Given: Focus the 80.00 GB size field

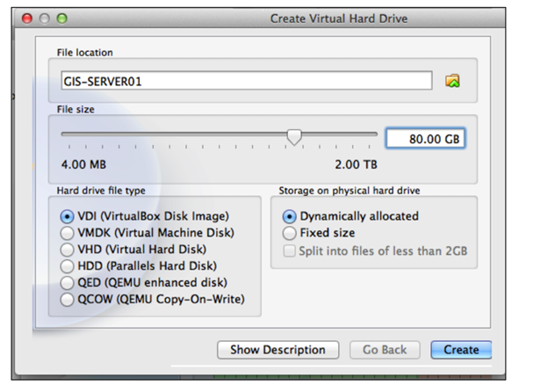Looking at the screenshot, I should pos(425,138).
